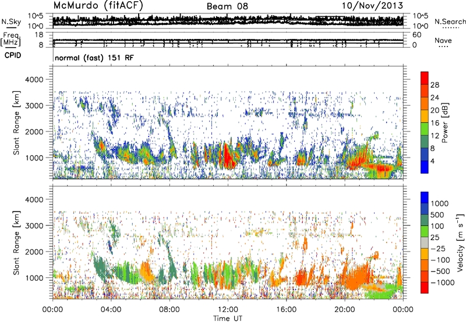The width and height of the screenshot is (466, 322).
Task: Click the 'Time UT' axis title
Action: (x=228, y=319)
